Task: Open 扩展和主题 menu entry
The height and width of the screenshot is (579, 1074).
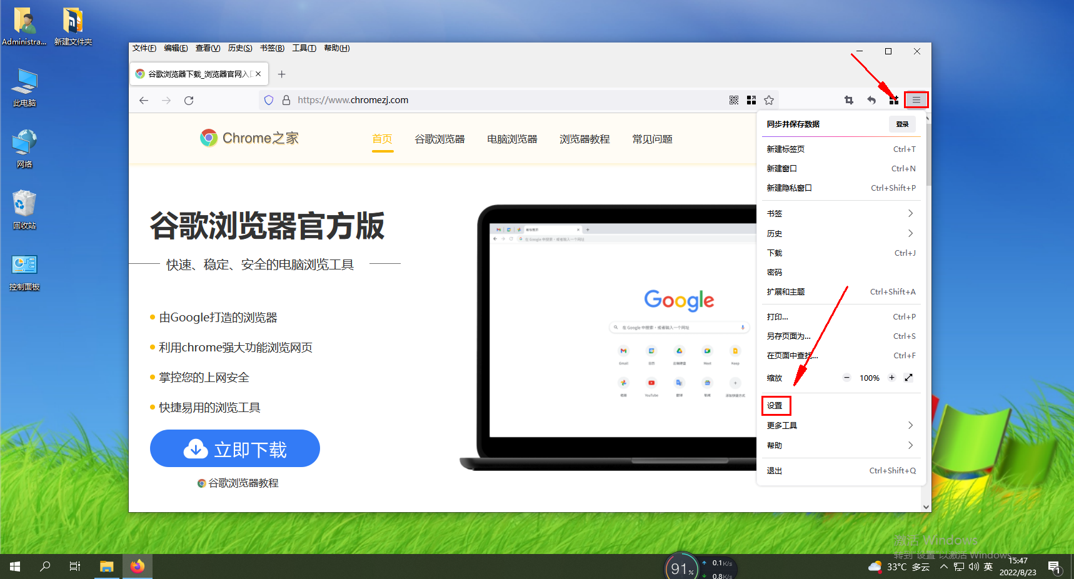Action: (x=841, y=292)
